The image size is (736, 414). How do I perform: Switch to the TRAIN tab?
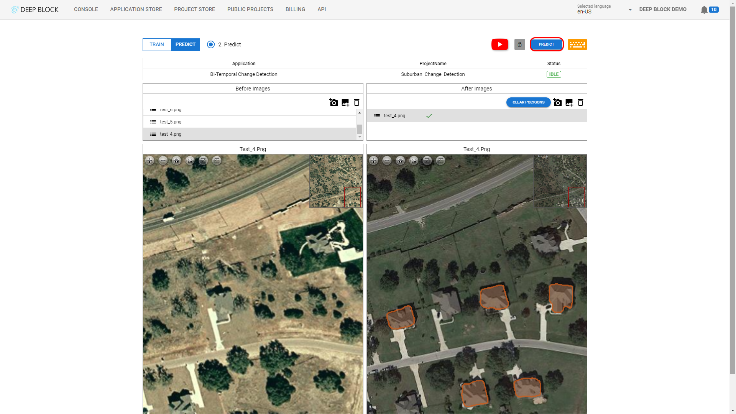[x=157, y=44]
